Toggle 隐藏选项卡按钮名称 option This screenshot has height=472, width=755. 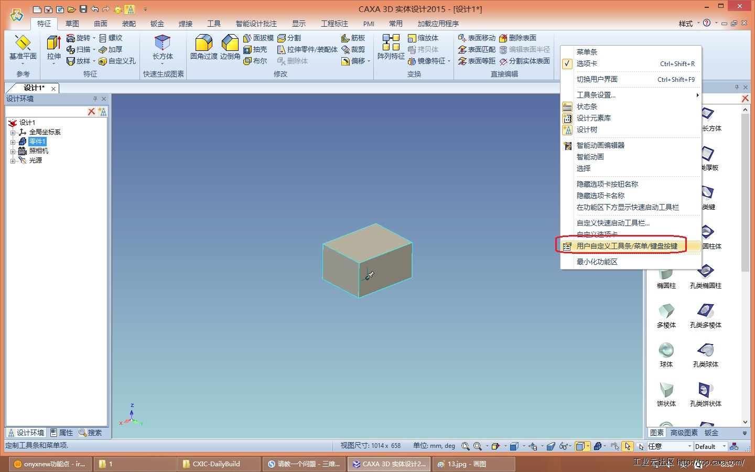point(631,184)
